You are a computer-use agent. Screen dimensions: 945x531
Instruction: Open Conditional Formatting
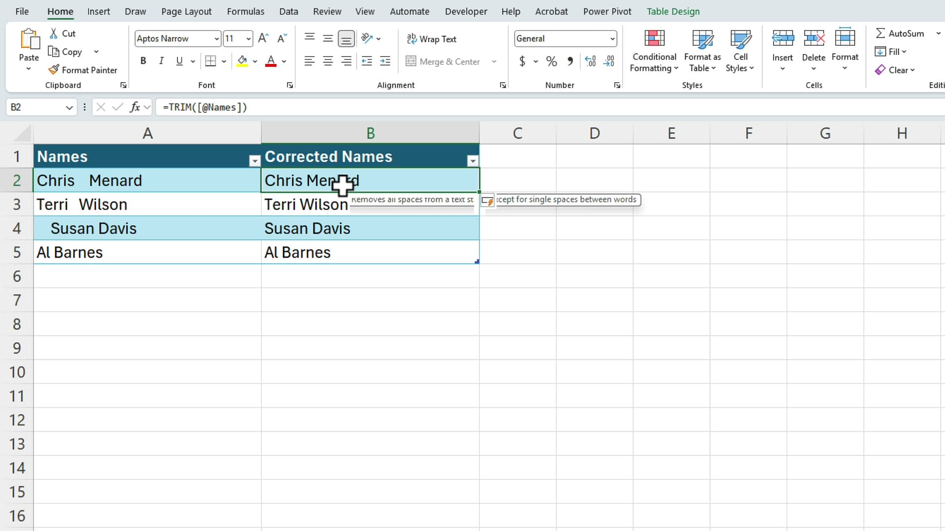(654, 49)
